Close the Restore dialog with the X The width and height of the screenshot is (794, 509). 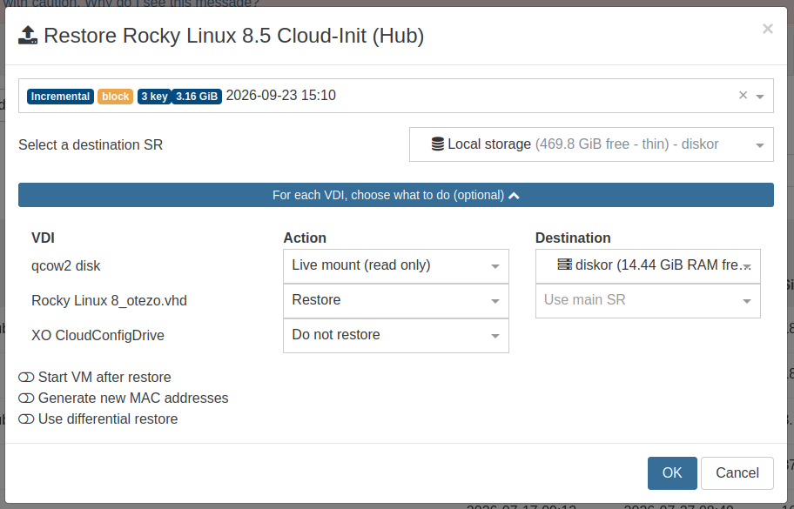click(768, 29)
